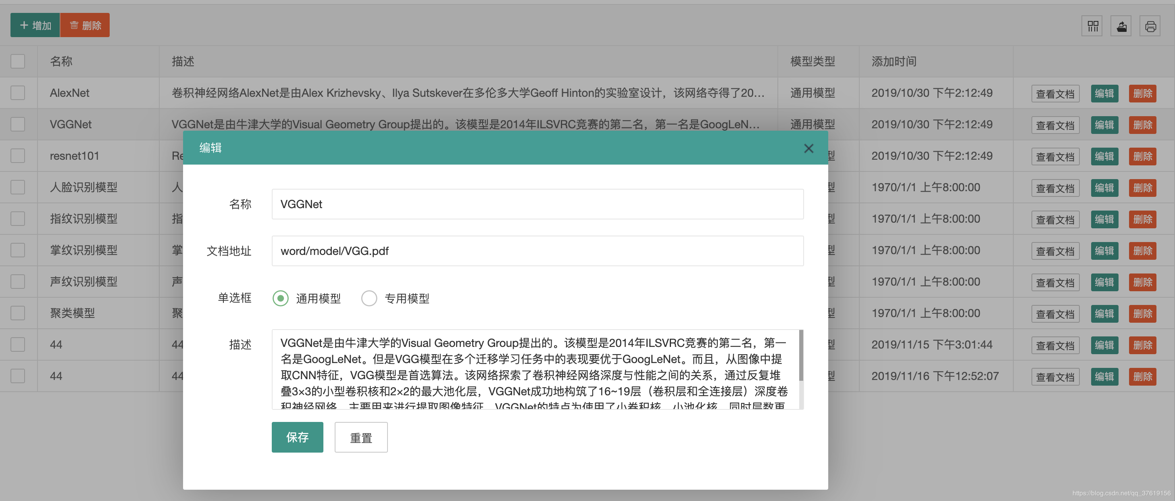Screen dimensions: 1175x501
Task: Close the 编辑 dialog with X
Action: coord(808,148)
